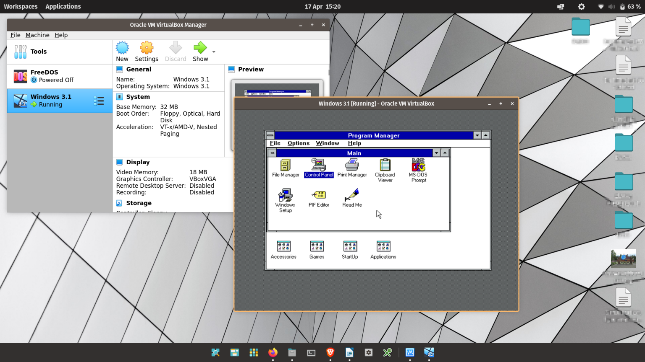Open File Manager in Program Manager
Image resolution: width=645 pixels, height=362 pixels.
285,166
